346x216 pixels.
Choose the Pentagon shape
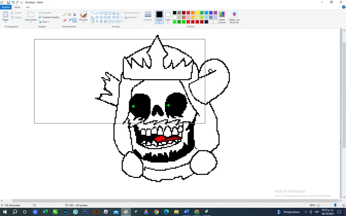pyautogui.click(x=101, y=17)
